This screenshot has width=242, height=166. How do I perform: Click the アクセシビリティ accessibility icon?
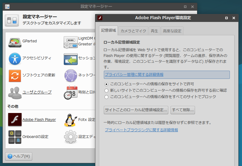[15, 59]
